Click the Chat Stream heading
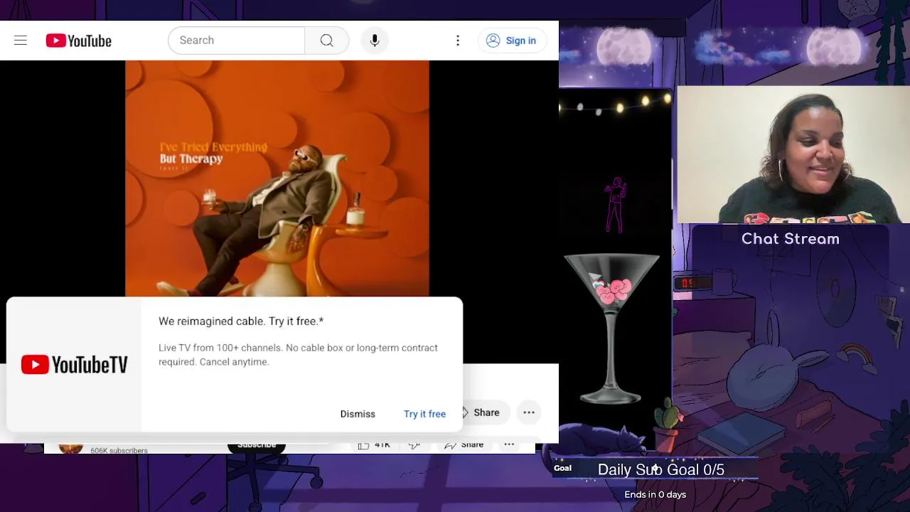 [x=791, y=239]
